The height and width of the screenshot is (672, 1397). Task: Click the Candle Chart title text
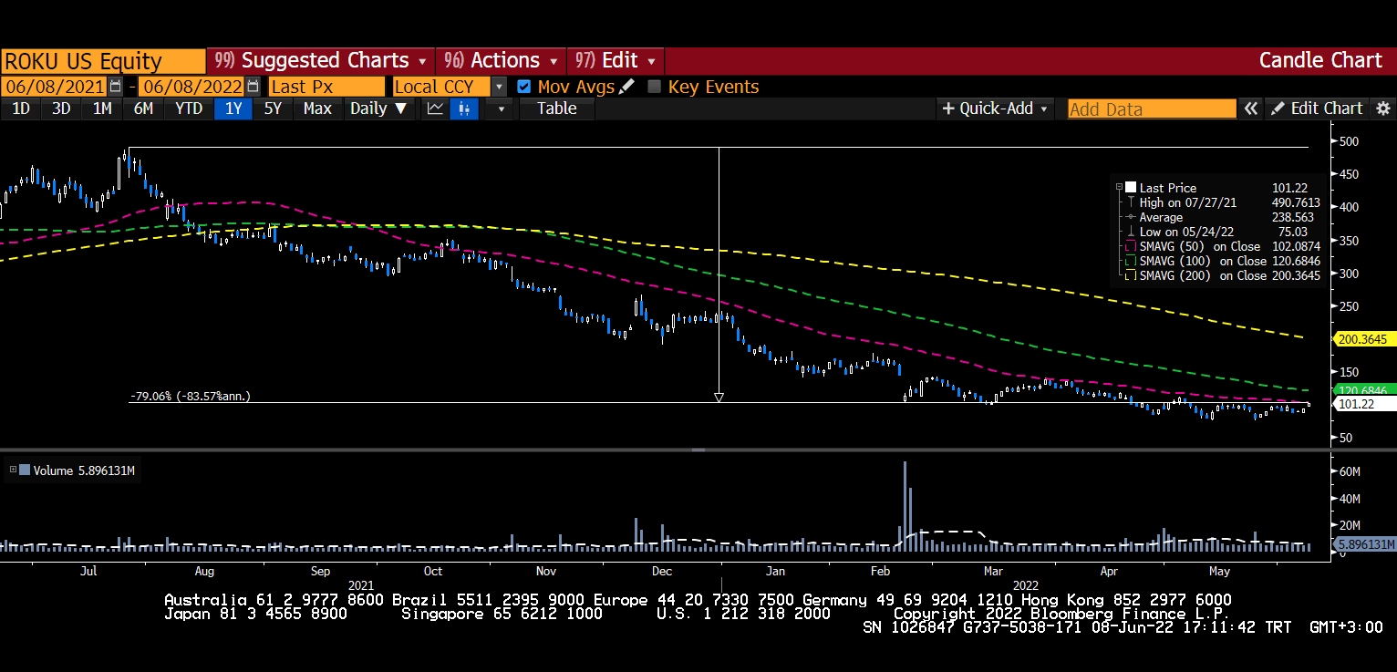pos(1320,61)
